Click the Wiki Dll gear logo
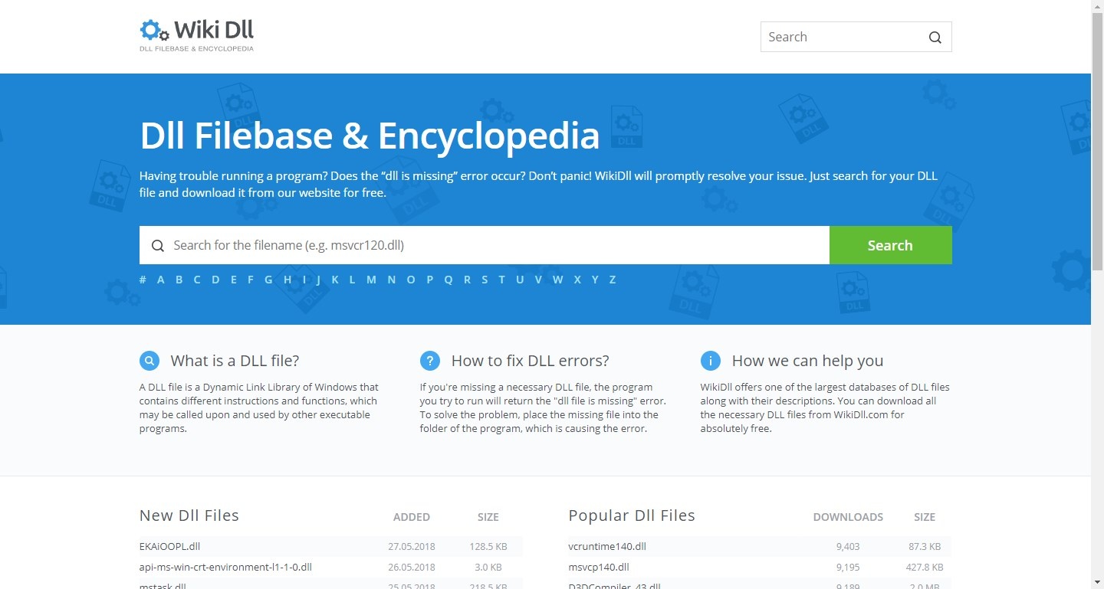The image size is (1104, 589). point(154,30)
